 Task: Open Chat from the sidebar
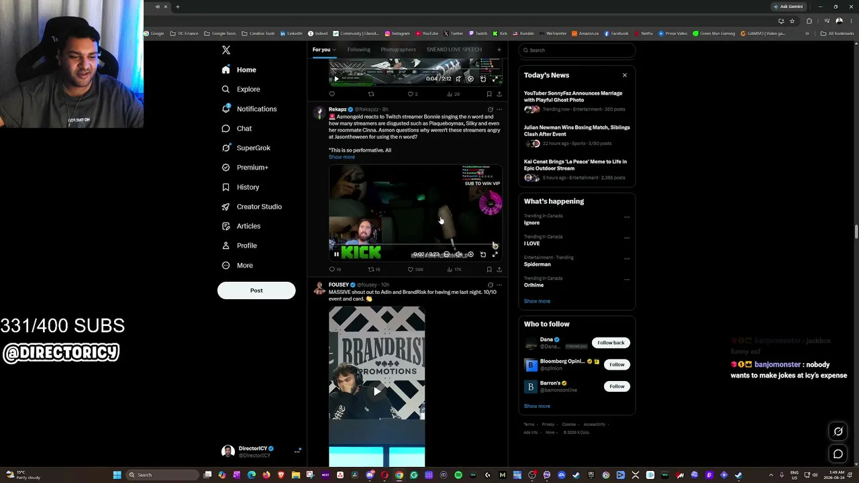point(236,128)
